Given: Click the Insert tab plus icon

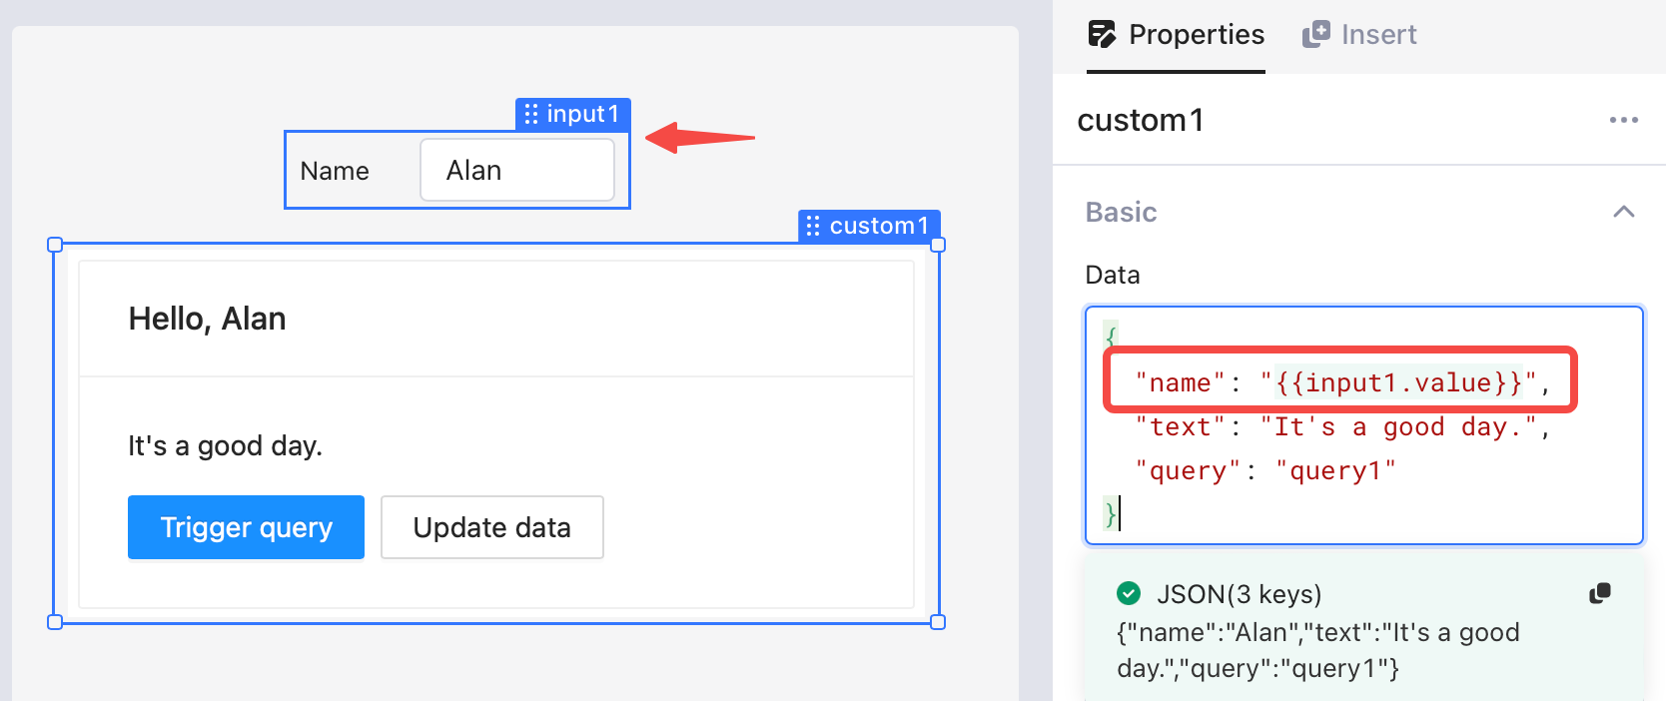Looking at the screenshot, I should [x=1316, y=35].
